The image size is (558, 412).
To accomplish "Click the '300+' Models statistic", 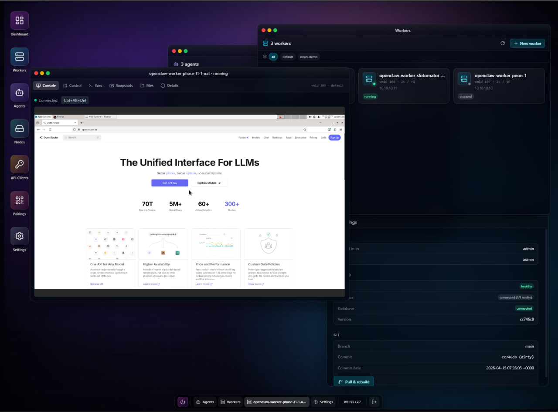I will click(232, 204).
